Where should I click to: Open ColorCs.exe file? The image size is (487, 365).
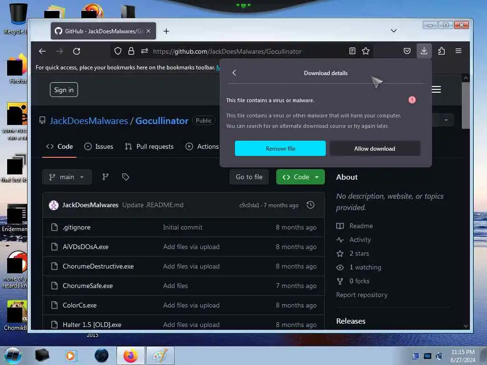pos(79,305)
